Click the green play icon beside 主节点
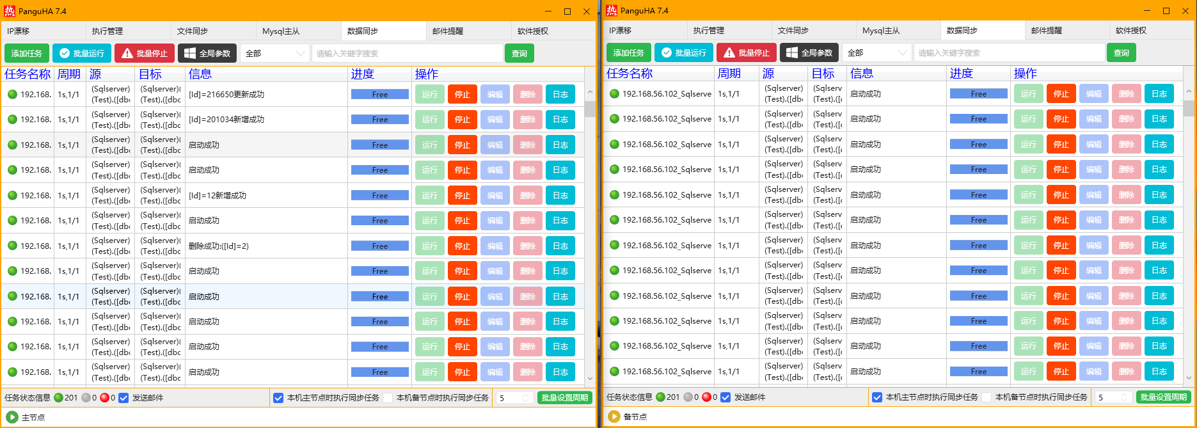The width and height of the screenshot is (1197, 428). click(12, 417)
